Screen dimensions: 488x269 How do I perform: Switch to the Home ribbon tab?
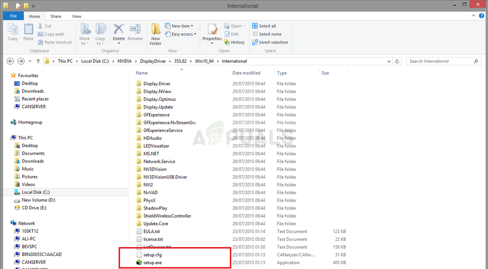(x=35, y=17)
